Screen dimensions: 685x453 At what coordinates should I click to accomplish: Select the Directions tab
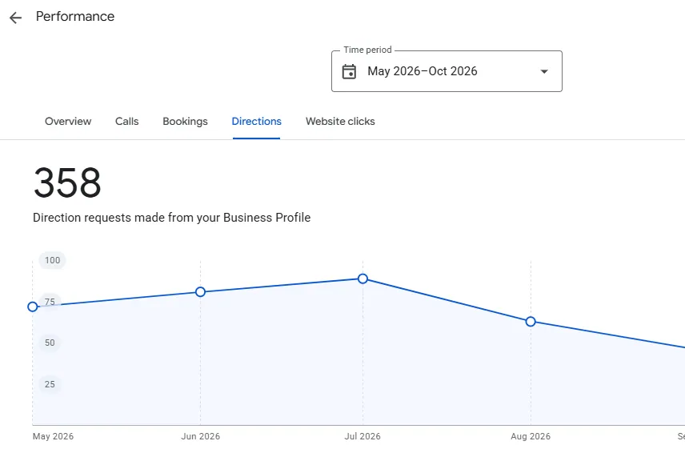(x=256, y=122)
